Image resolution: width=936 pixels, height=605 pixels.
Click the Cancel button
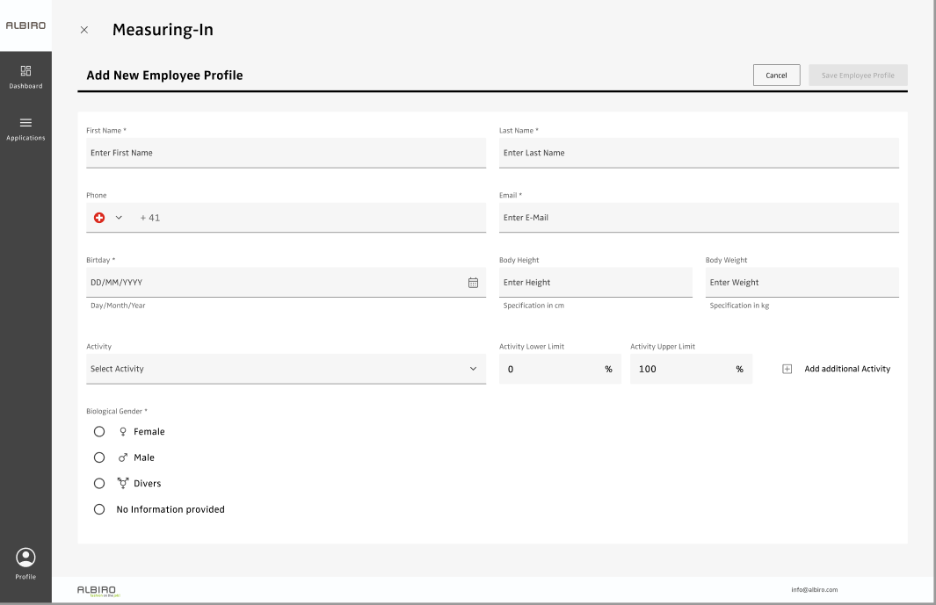(x=776, y=76)
